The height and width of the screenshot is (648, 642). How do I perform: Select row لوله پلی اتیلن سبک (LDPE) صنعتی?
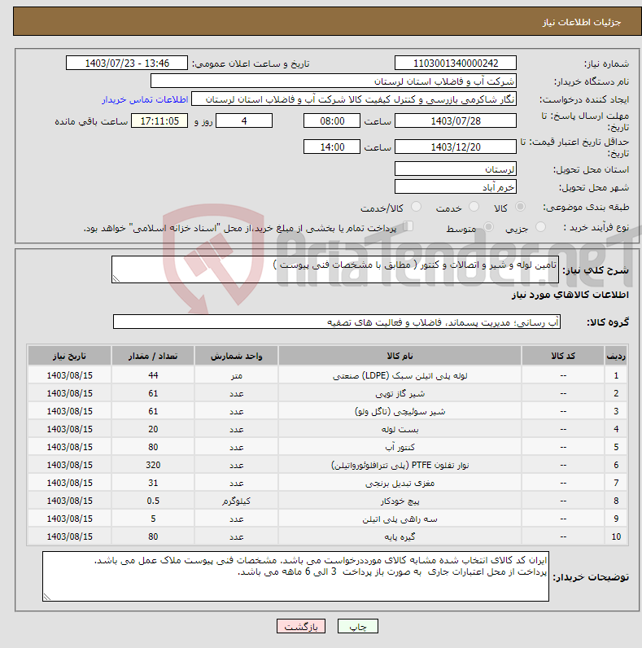327,375
